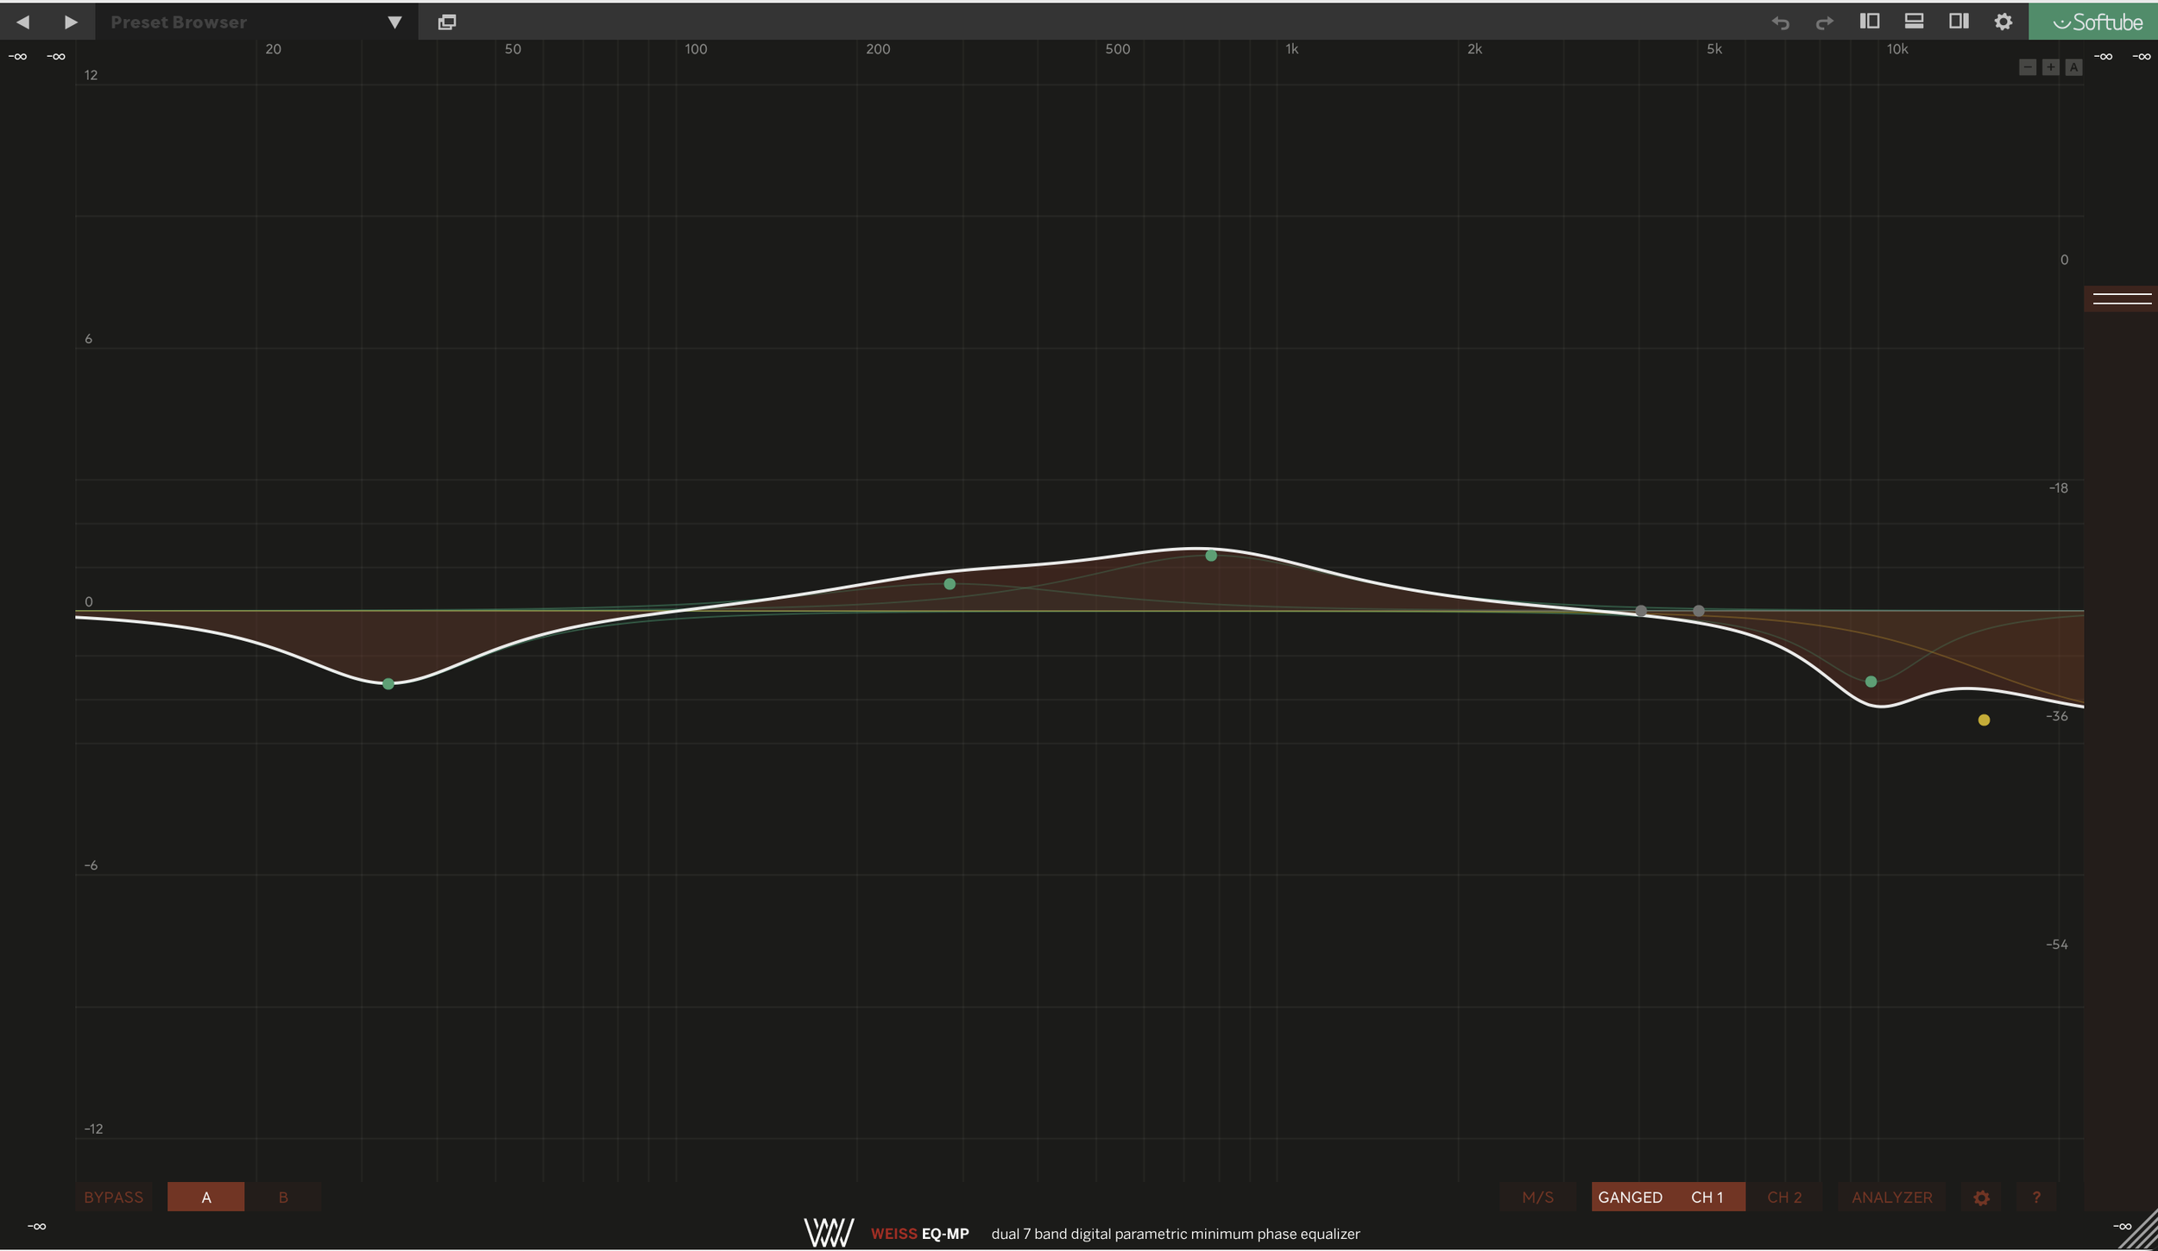Click the GANGED button

click(1630, 1198)
